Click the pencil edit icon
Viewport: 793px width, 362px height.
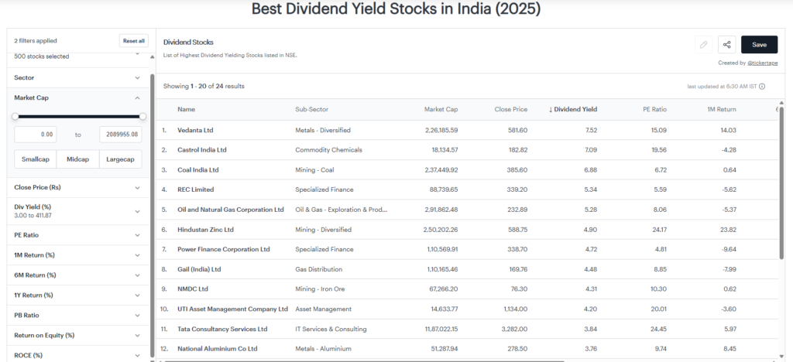(703, 45)
